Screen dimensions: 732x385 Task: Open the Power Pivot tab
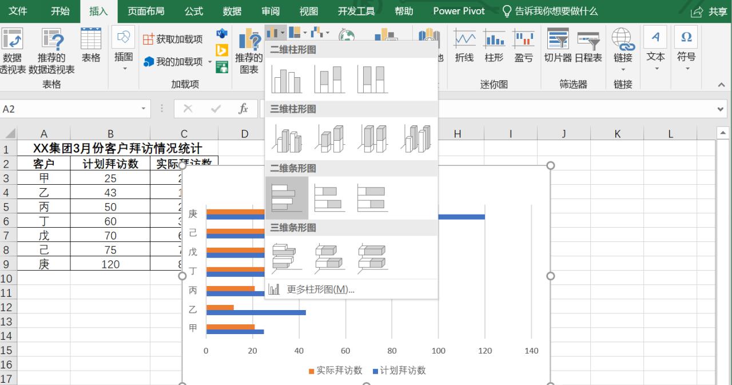459,11
